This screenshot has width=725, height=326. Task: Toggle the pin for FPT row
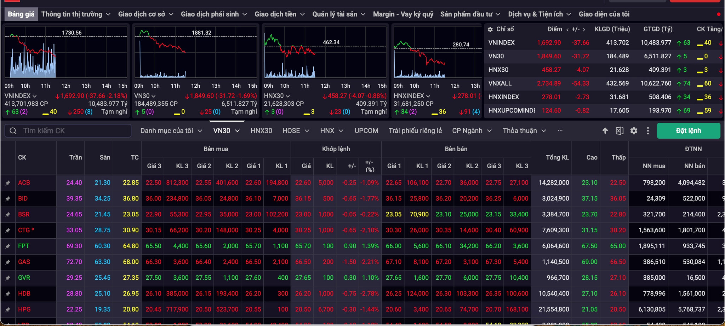tap(7, 246)
